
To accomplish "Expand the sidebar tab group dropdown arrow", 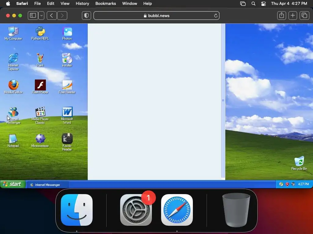I will point(41,16).
